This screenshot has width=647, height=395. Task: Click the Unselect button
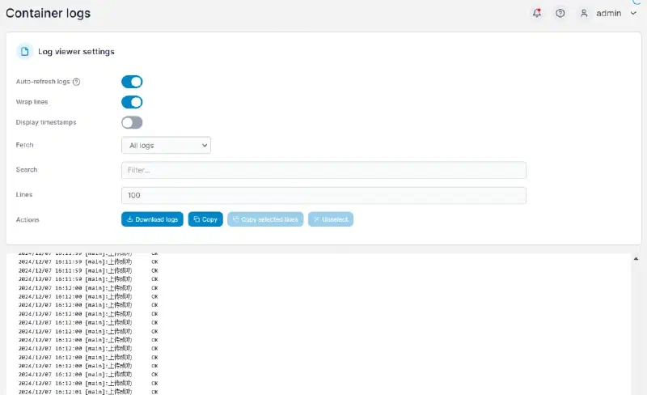331,219
